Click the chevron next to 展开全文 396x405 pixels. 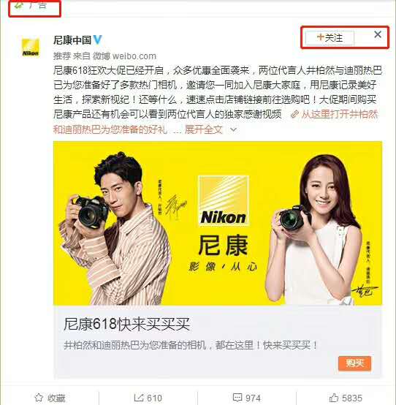coord(233,129)
